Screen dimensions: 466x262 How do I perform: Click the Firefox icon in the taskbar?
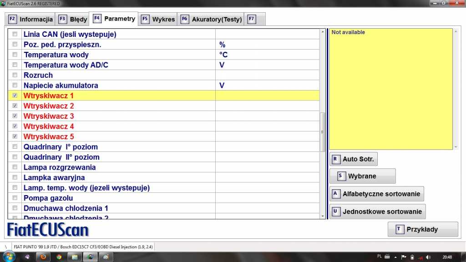[x=43, y=257]
